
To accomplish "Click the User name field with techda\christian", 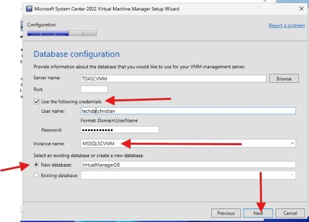I will click(x=188, y=111).
